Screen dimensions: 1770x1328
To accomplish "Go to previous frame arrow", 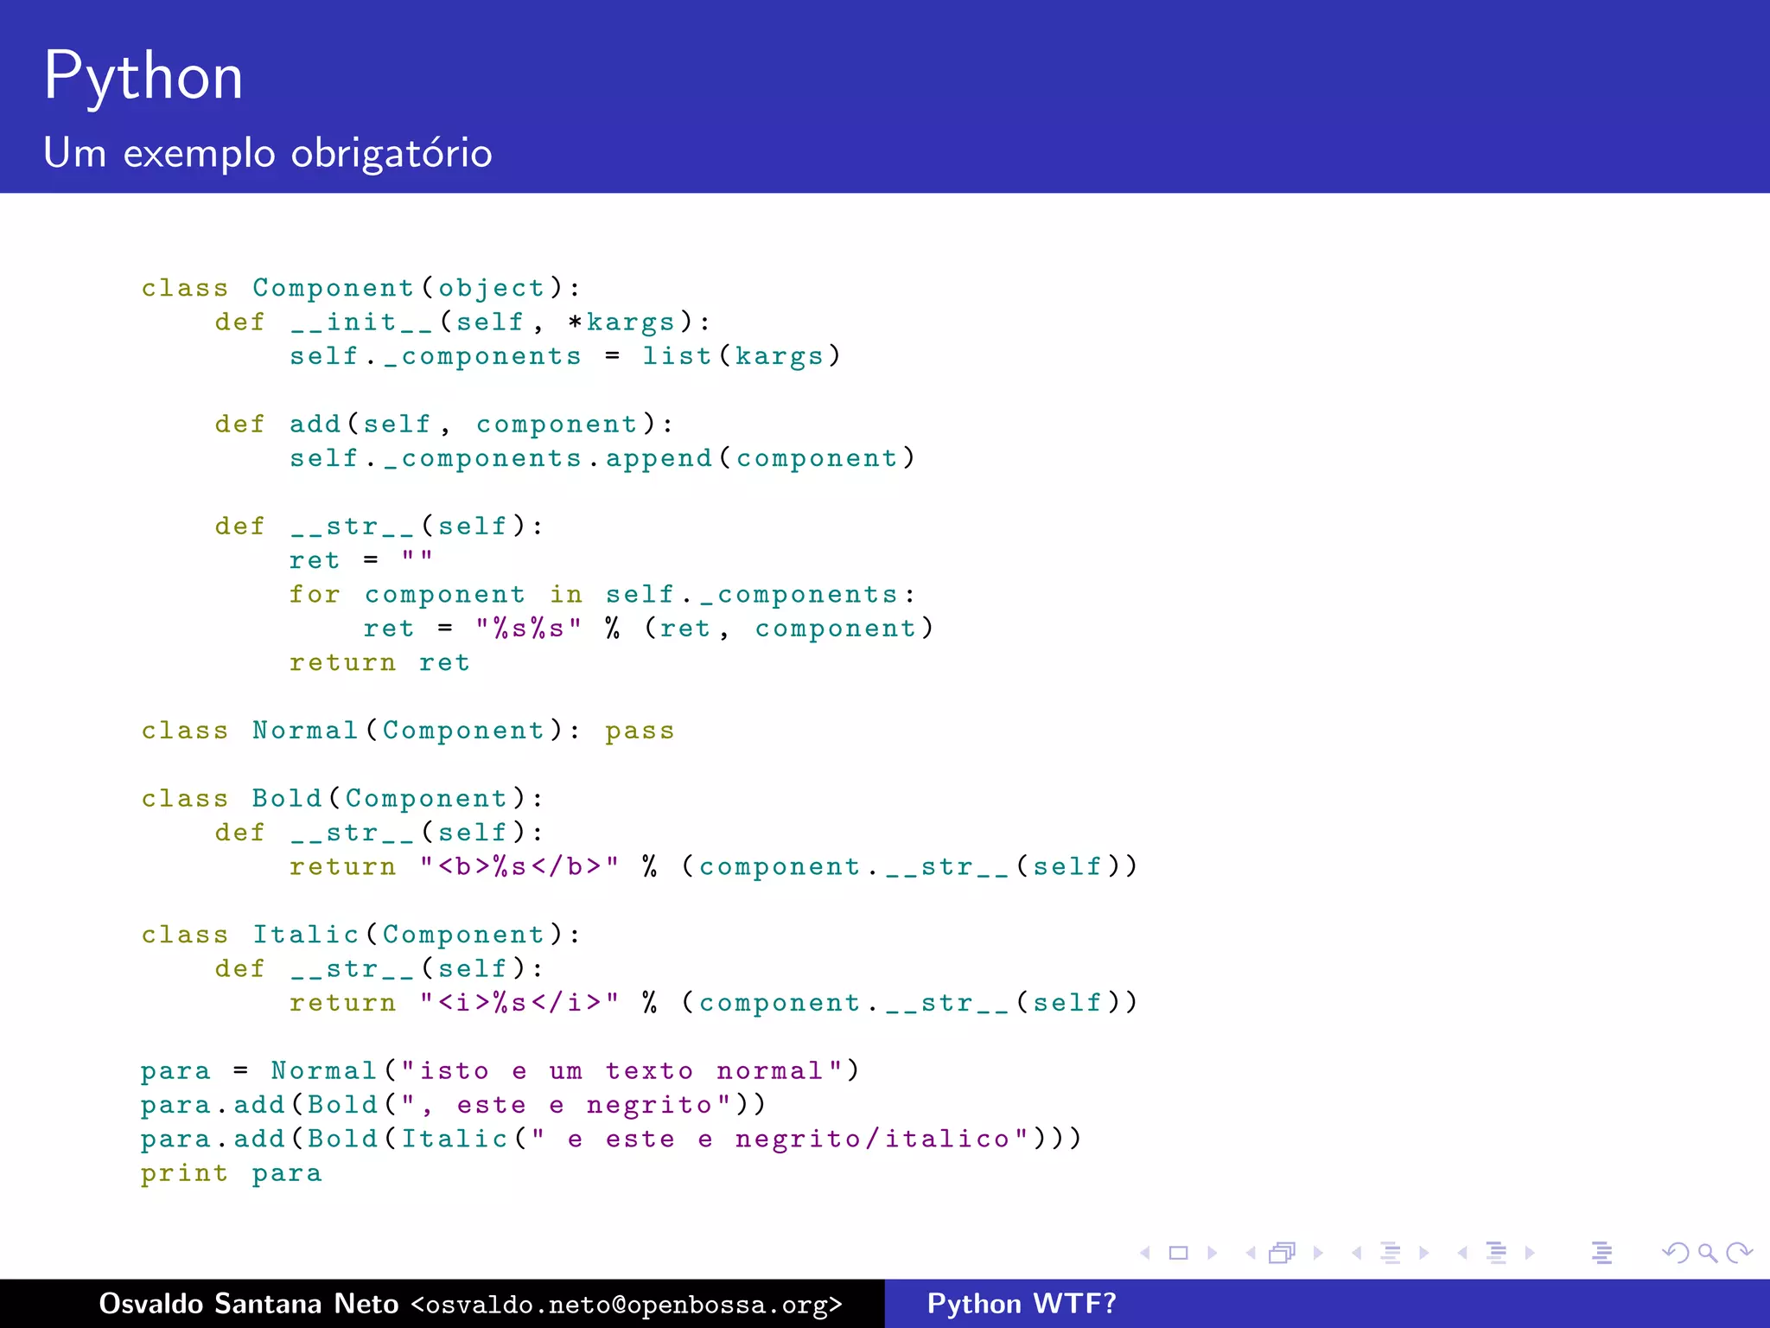I will [x=1251, y=1253].
